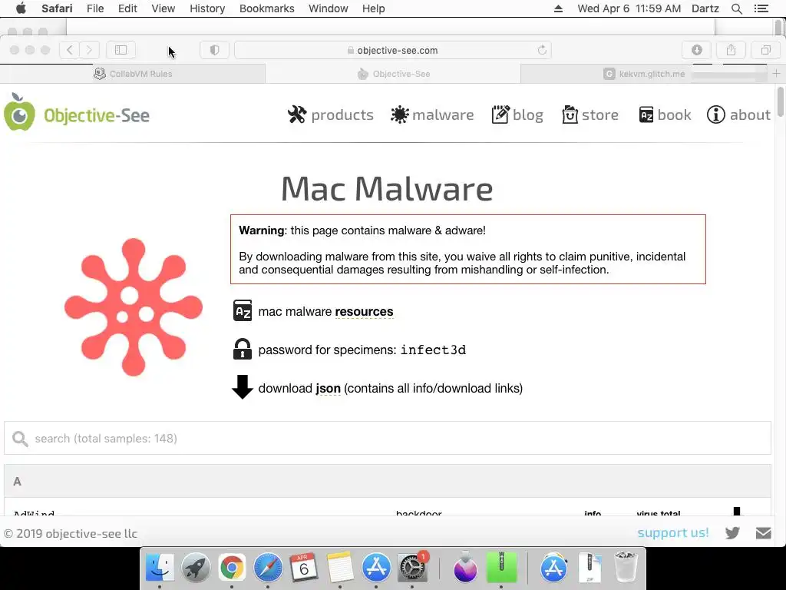Show downloads with the download button
786x590 pixels.
[697, 50]
